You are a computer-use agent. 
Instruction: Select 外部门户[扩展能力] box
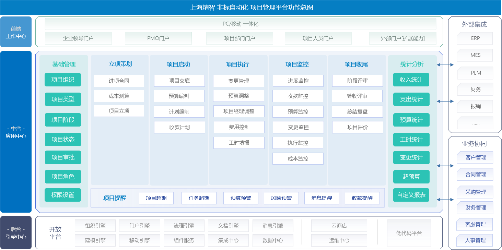[403, 38]
